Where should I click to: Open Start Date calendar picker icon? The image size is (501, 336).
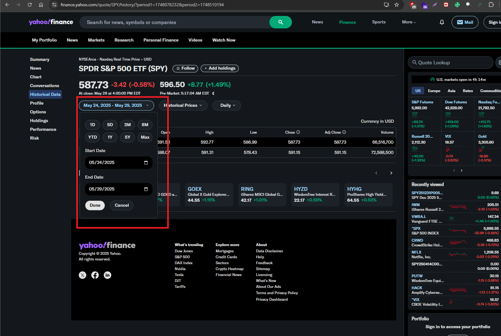(x=146, y=163)
